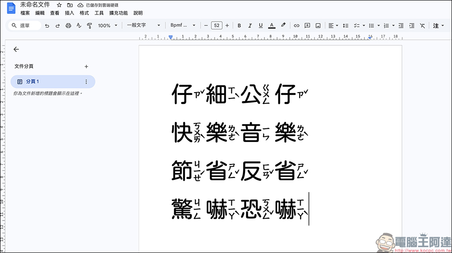Increase paragraph indent

pos(412,26)
